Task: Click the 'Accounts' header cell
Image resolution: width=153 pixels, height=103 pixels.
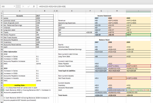Action: [x=20, y=16]
